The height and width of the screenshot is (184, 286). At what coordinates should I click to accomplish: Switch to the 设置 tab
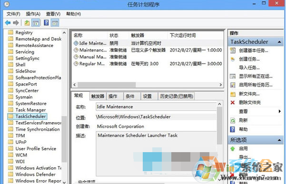click(x=149, y=96)
